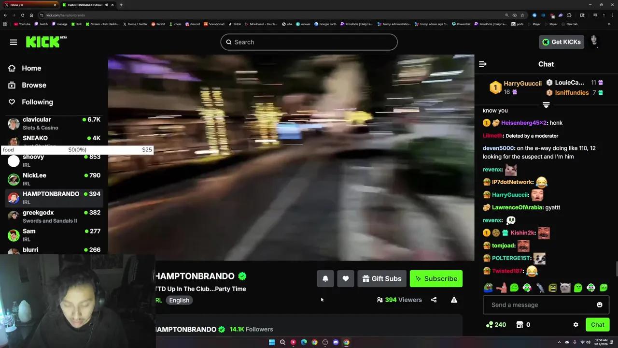This screenshot has width=618, height=348.
Task: Open shoovy's channel in the sidebar
Action: tap(54, 160)
